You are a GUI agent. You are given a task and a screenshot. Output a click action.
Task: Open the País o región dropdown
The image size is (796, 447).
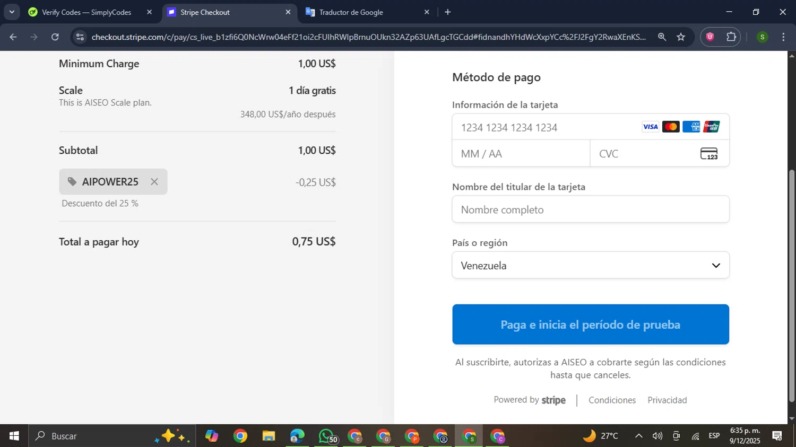pos(591,265)
